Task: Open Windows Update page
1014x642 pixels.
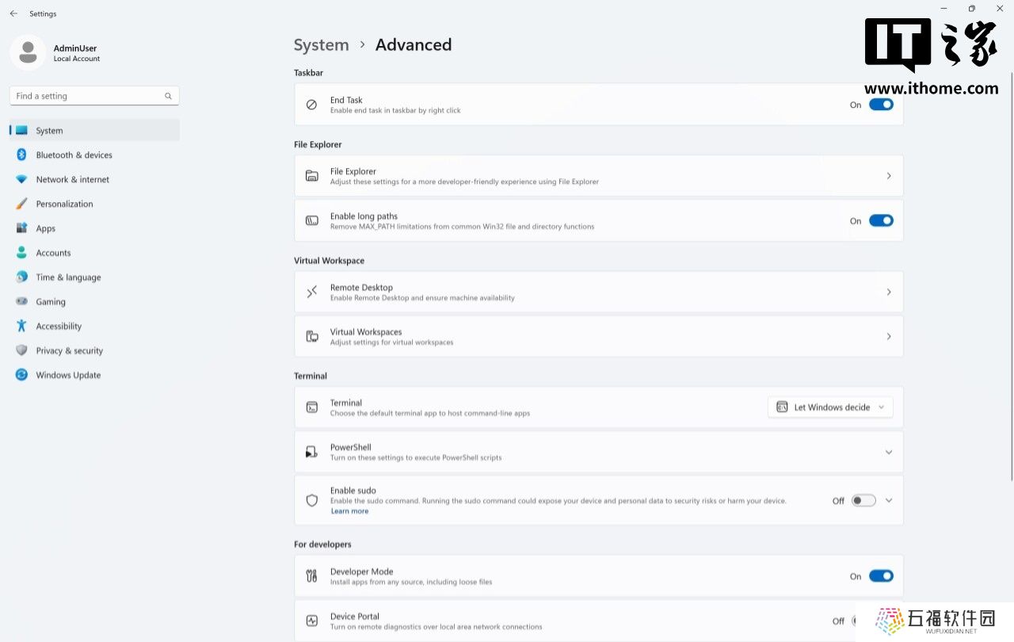Action: (94, 375)
